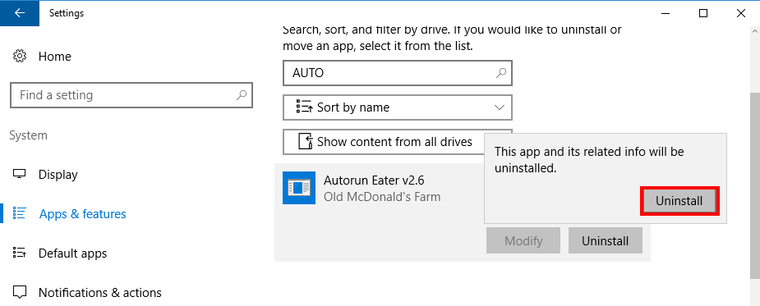Viewport: 760px width, 306px height.
Task: Click the Old McDonald's Farm publisher text
Action: click(382, 197)
